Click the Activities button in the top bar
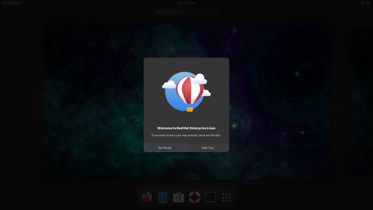The width and height of the screenshot is (373, 210). [12, 3]
